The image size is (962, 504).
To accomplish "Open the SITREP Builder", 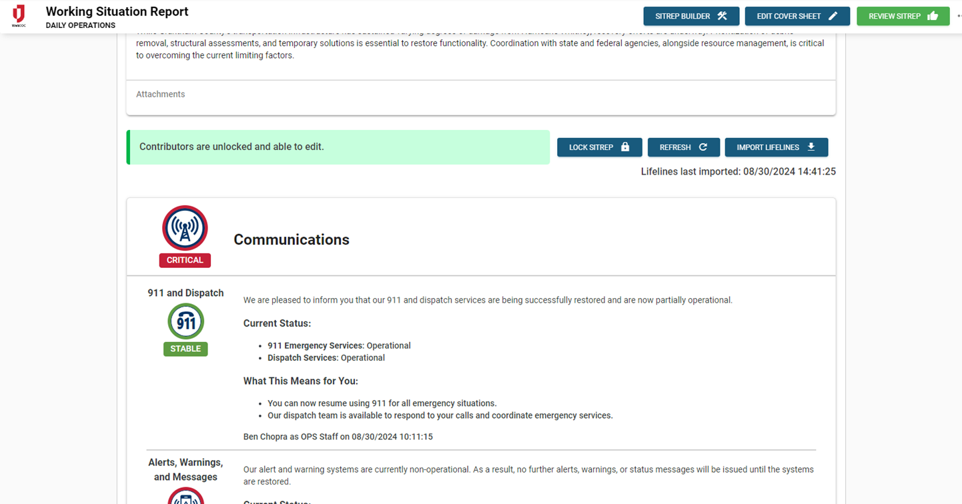I will (x=691, y=15).
